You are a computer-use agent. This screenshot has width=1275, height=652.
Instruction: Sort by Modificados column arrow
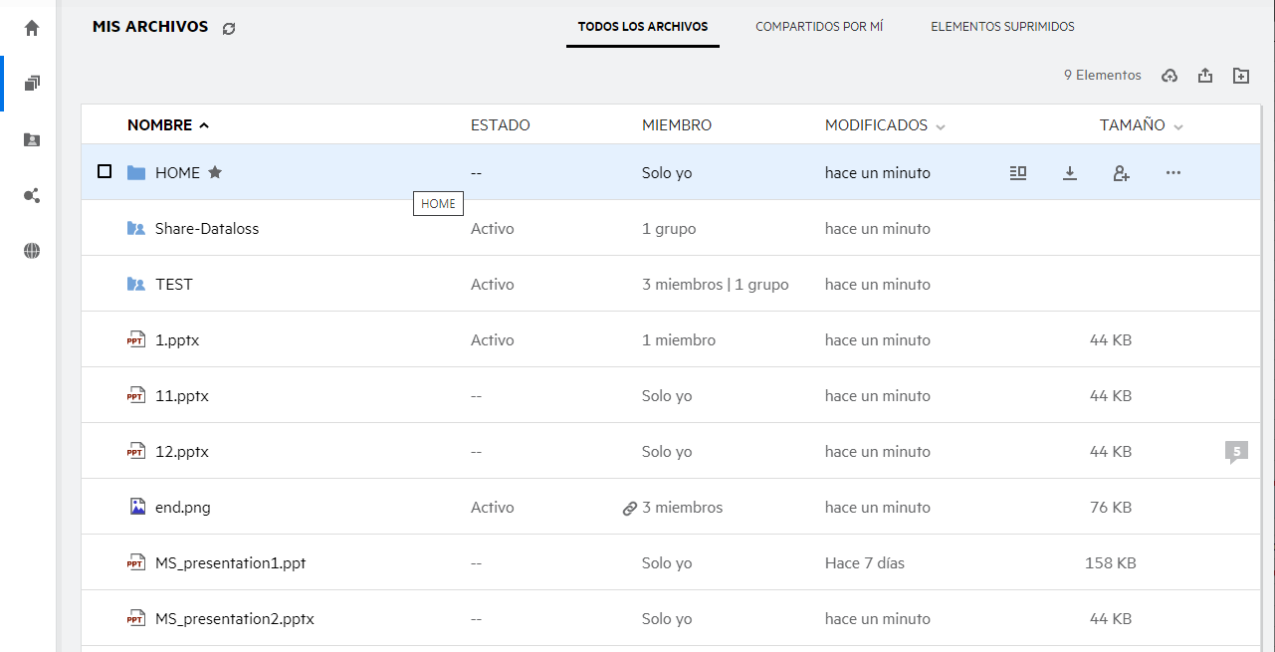(x=941, y=126)
